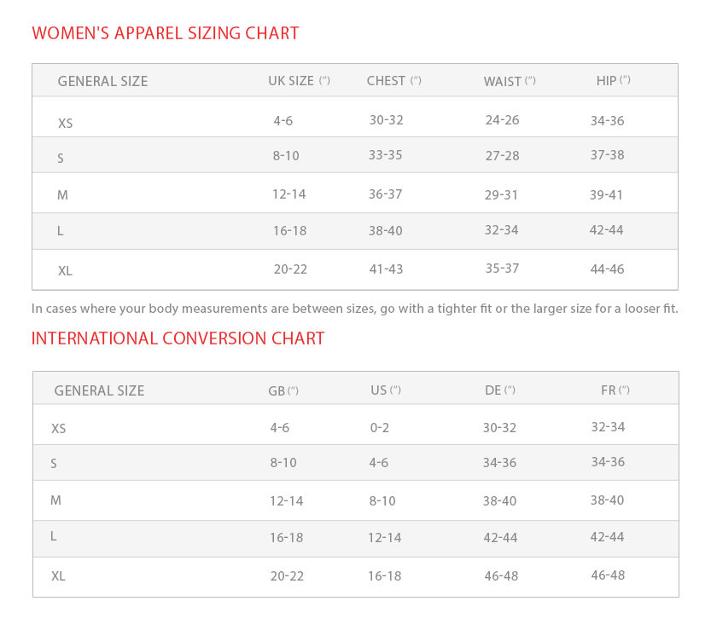
Task: Click the US column header
Action: tap(385, 390)
